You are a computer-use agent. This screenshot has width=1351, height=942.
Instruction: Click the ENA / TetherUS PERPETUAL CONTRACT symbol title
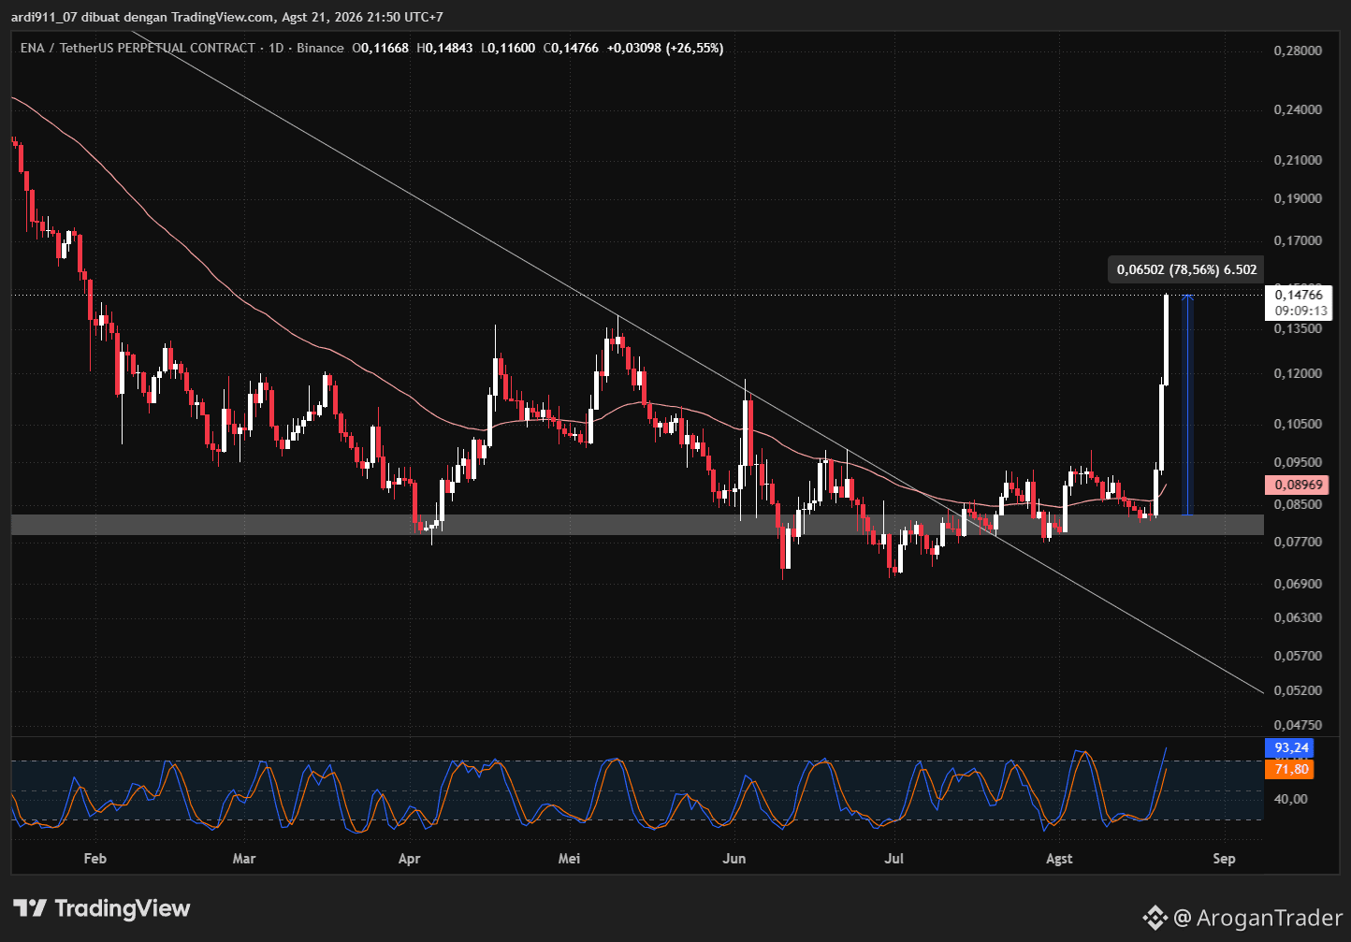pyautogui.click(x=138, y=48)
